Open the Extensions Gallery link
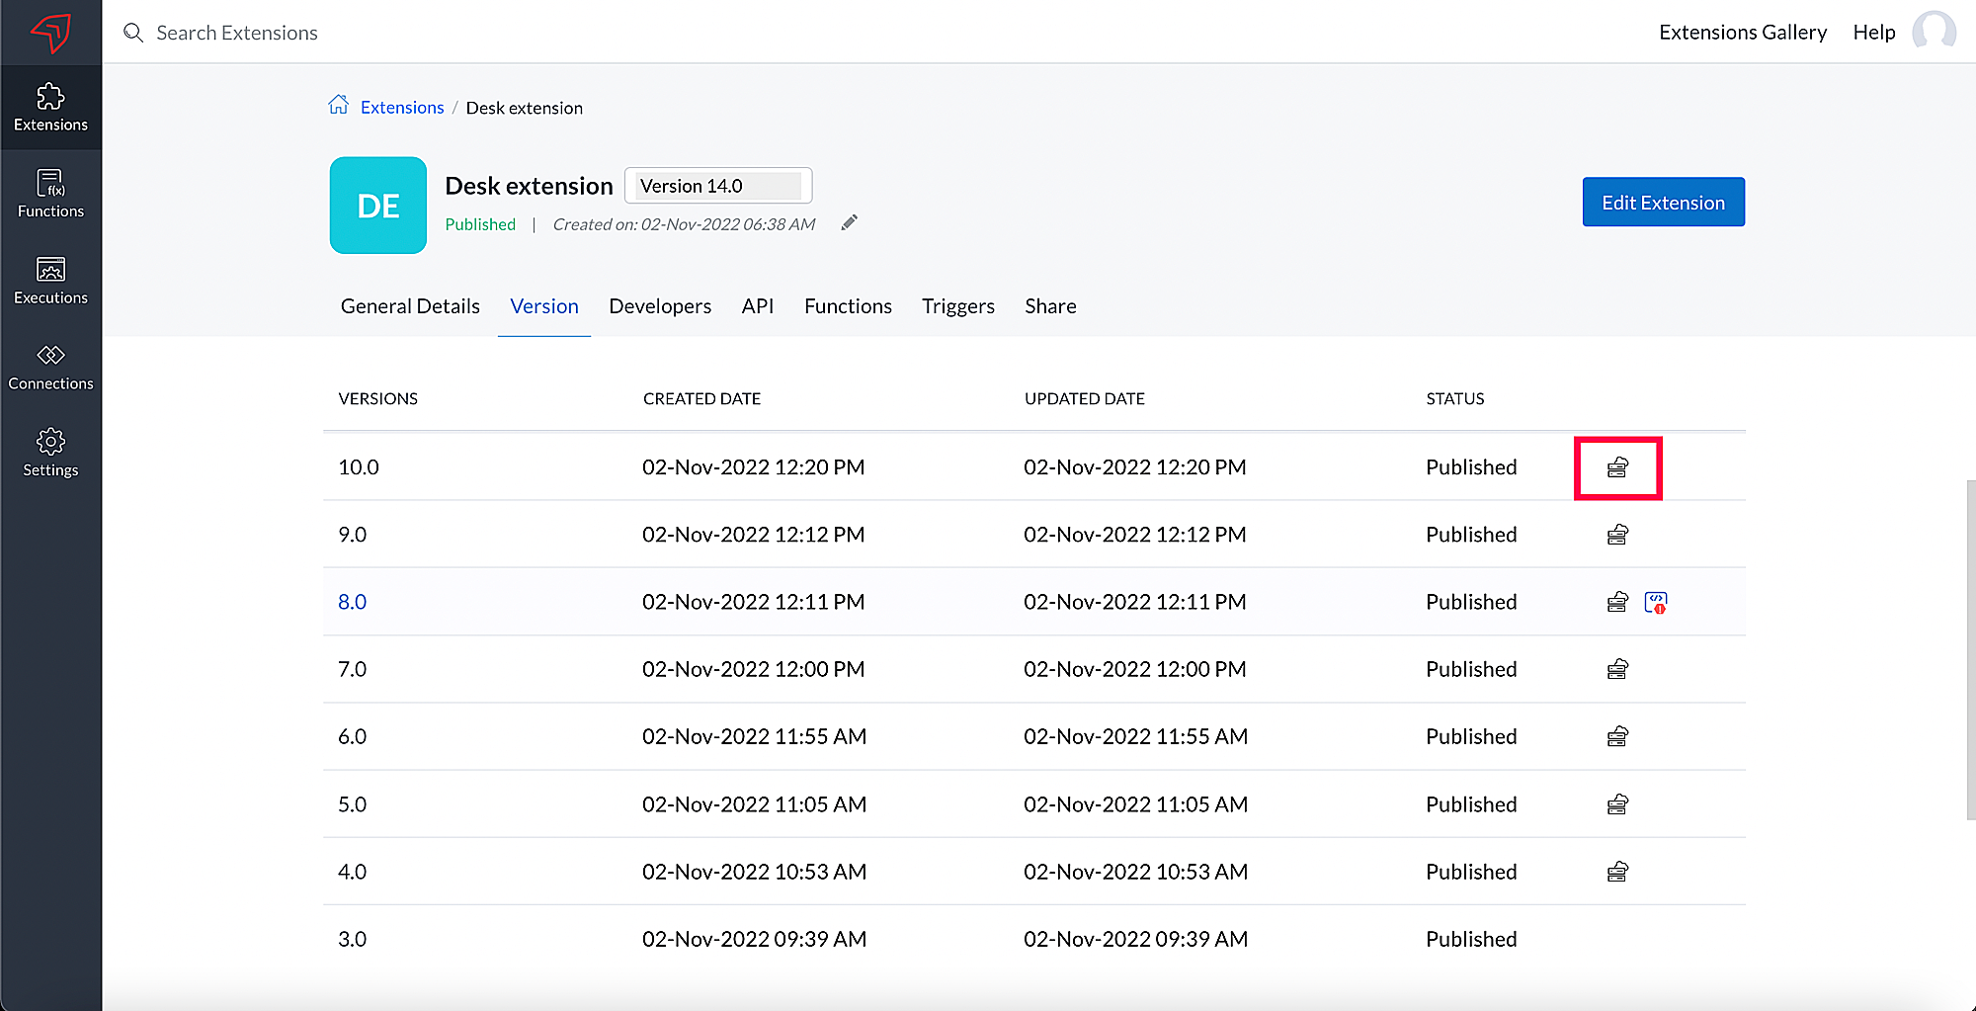Screen dimensions: 1976x1011 point(1742,33)
